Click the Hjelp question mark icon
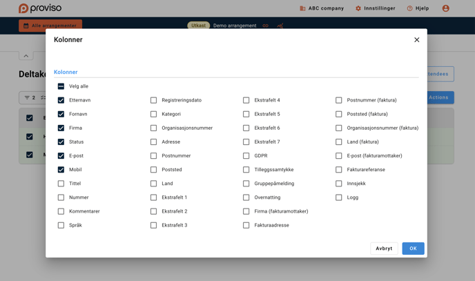The width and height of the screenshot is (475, 281). (x=409, y=8)
